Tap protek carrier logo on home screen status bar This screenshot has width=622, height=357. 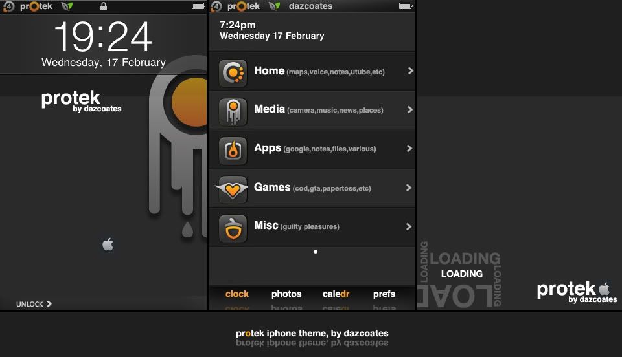click(244, 6)
